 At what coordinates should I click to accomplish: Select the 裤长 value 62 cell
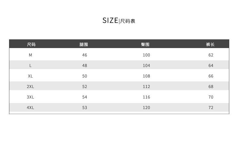coord(211,55)
